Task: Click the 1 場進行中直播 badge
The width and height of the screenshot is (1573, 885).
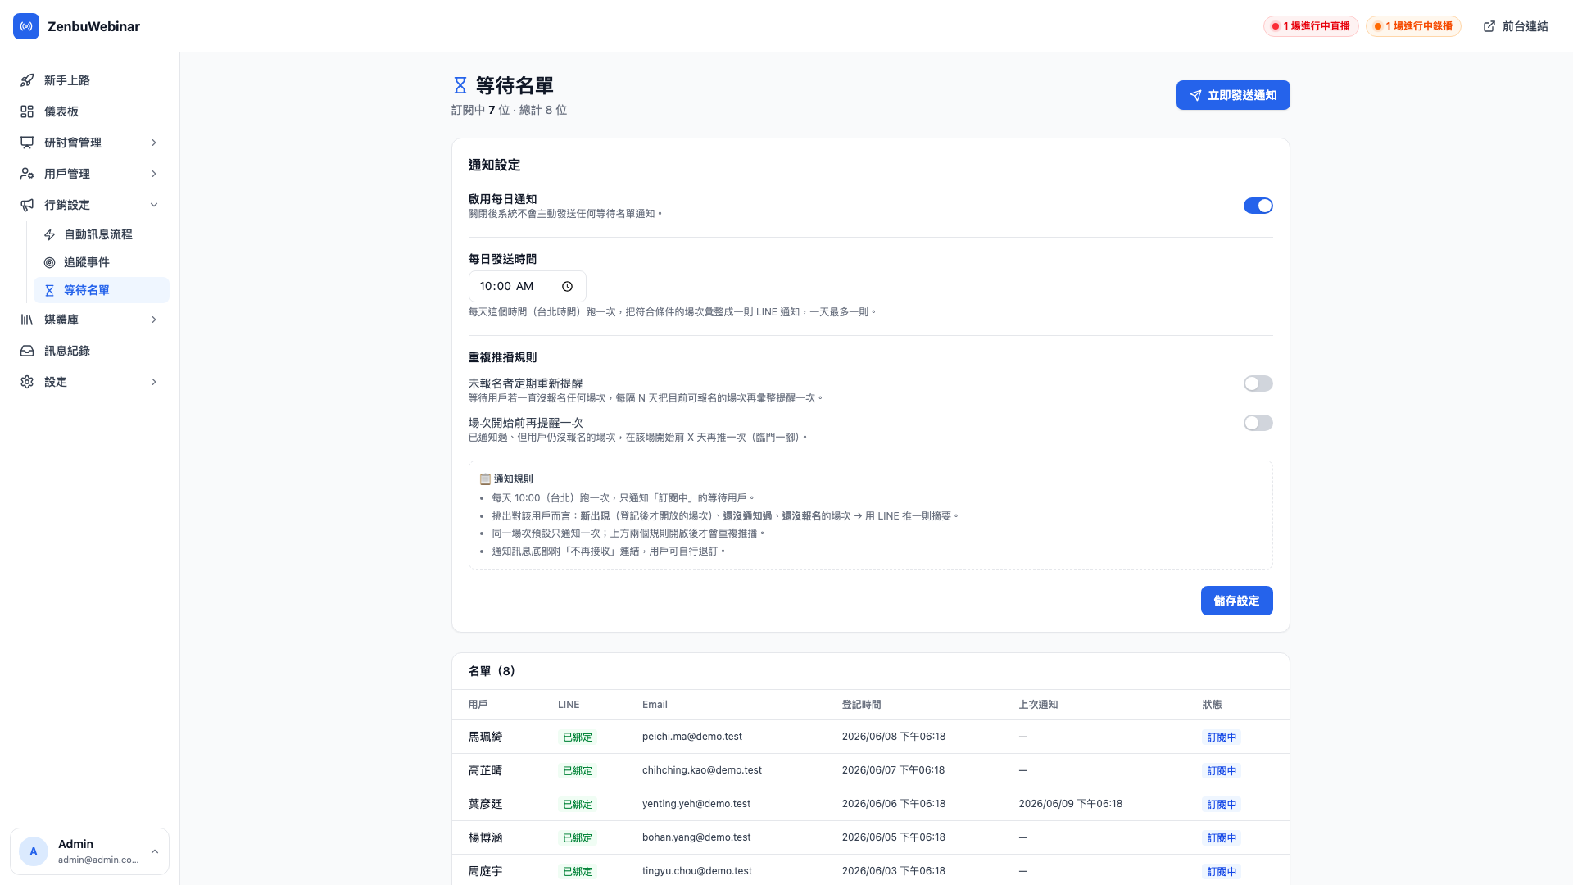Action: pos(1311,26)
